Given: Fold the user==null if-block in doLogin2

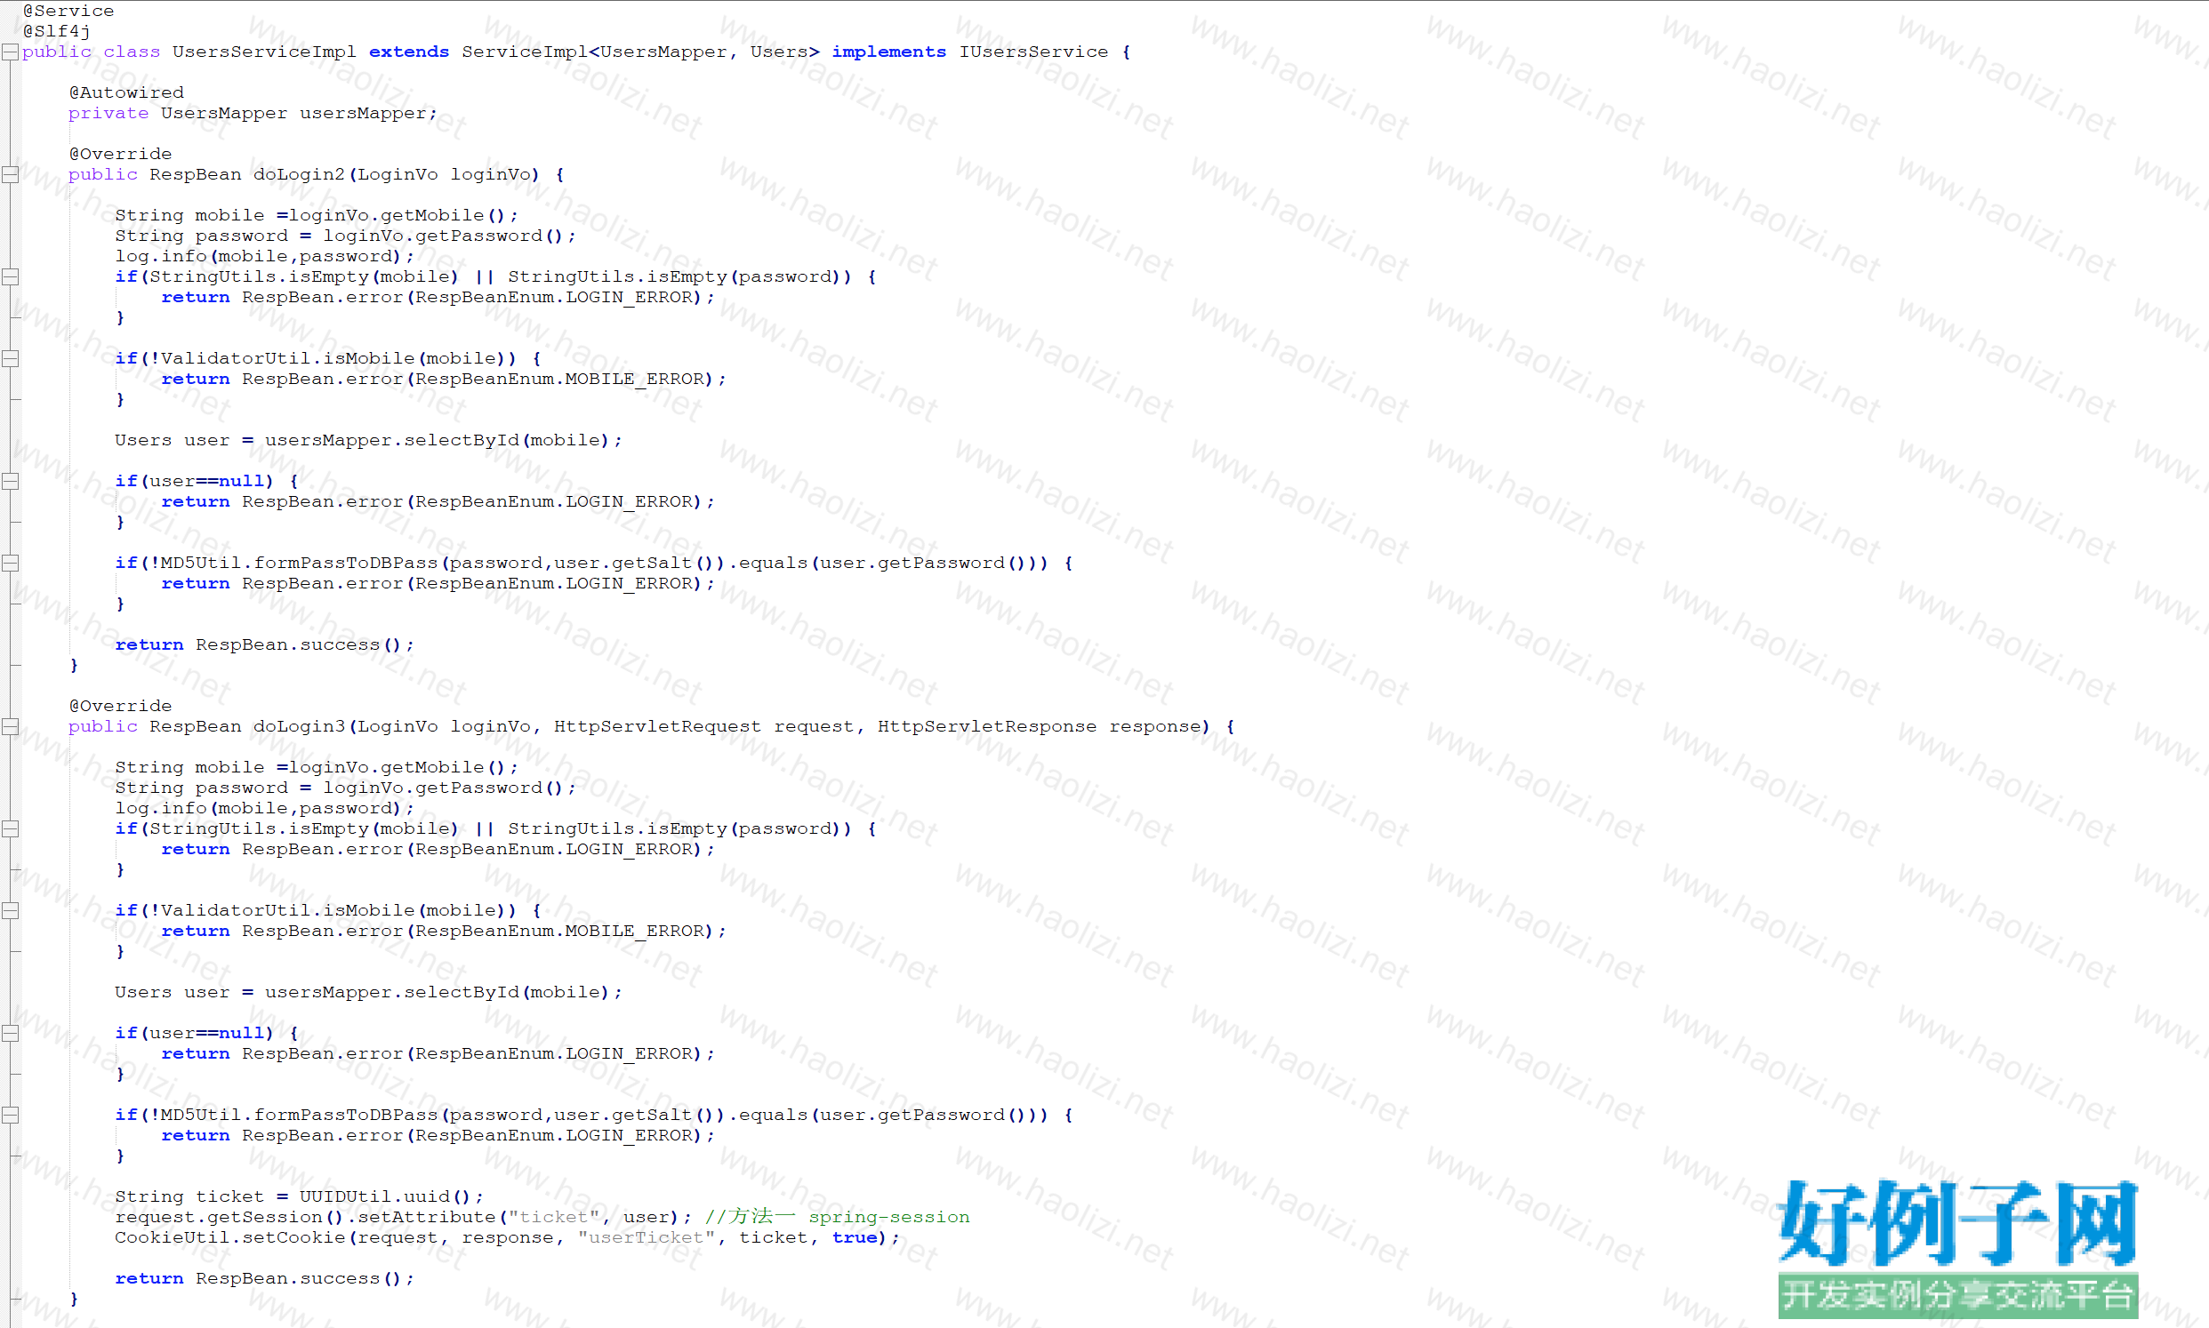Looking at the screenshot, I should (10, 482).
